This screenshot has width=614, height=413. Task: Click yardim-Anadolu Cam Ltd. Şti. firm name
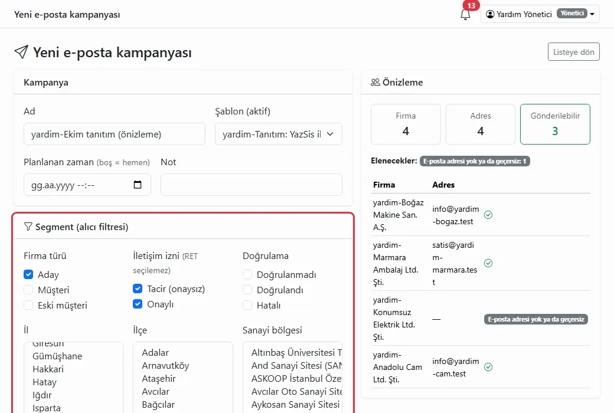point(397,367)
